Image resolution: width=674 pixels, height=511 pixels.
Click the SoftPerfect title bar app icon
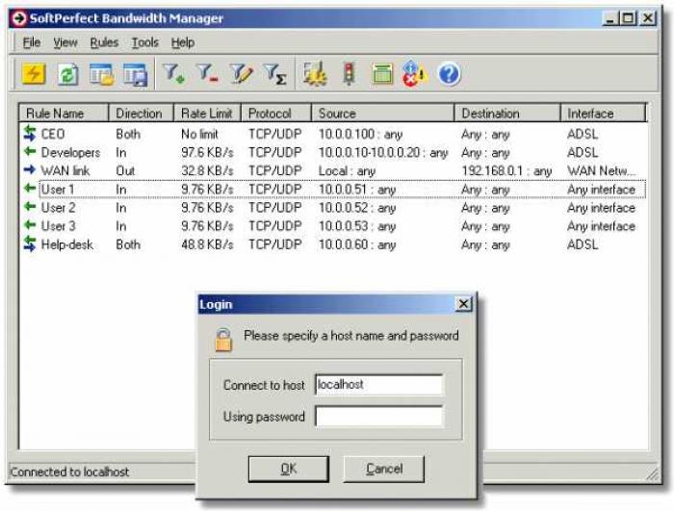pyautogui.click(x=19, y=18)
